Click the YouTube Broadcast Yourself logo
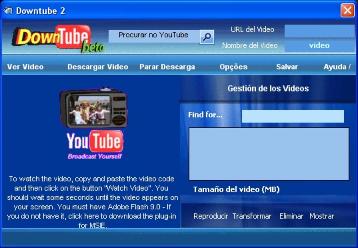 [x=95, y=145]
